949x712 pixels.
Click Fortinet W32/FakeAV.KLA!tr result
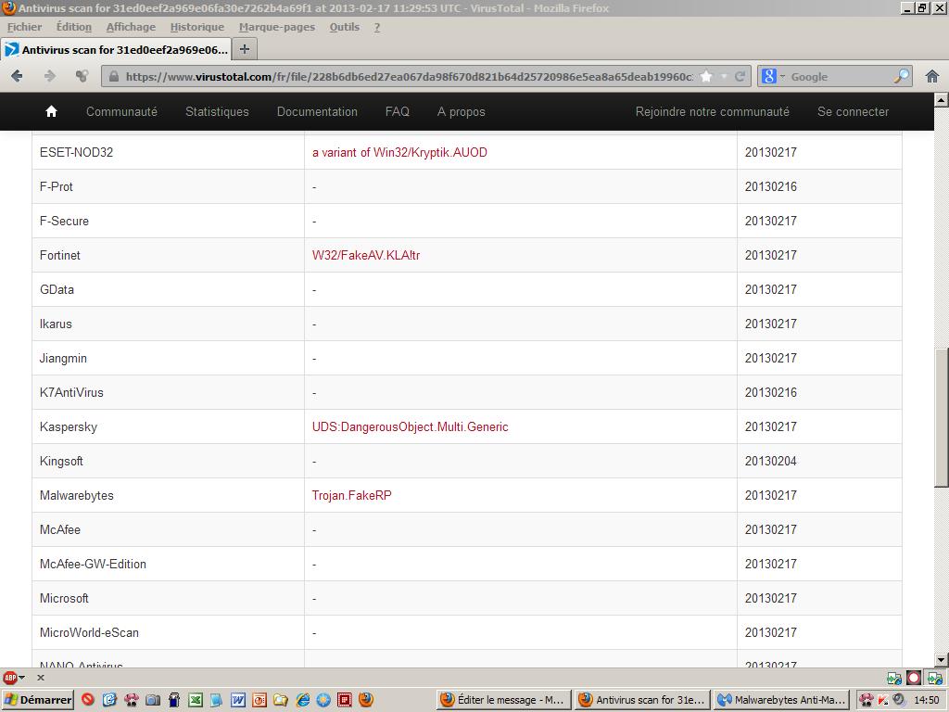click(x=365, y=255)
